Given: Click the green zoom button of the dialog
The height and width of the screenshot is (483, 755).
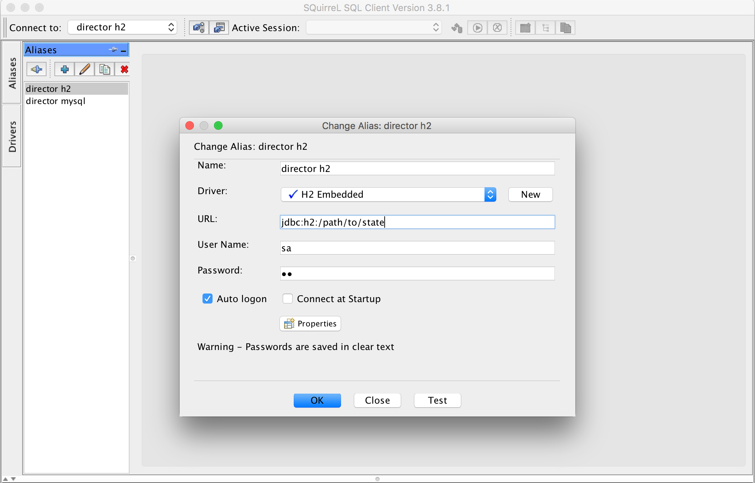Looking at the screenshot, I should (x=218, y=125).
